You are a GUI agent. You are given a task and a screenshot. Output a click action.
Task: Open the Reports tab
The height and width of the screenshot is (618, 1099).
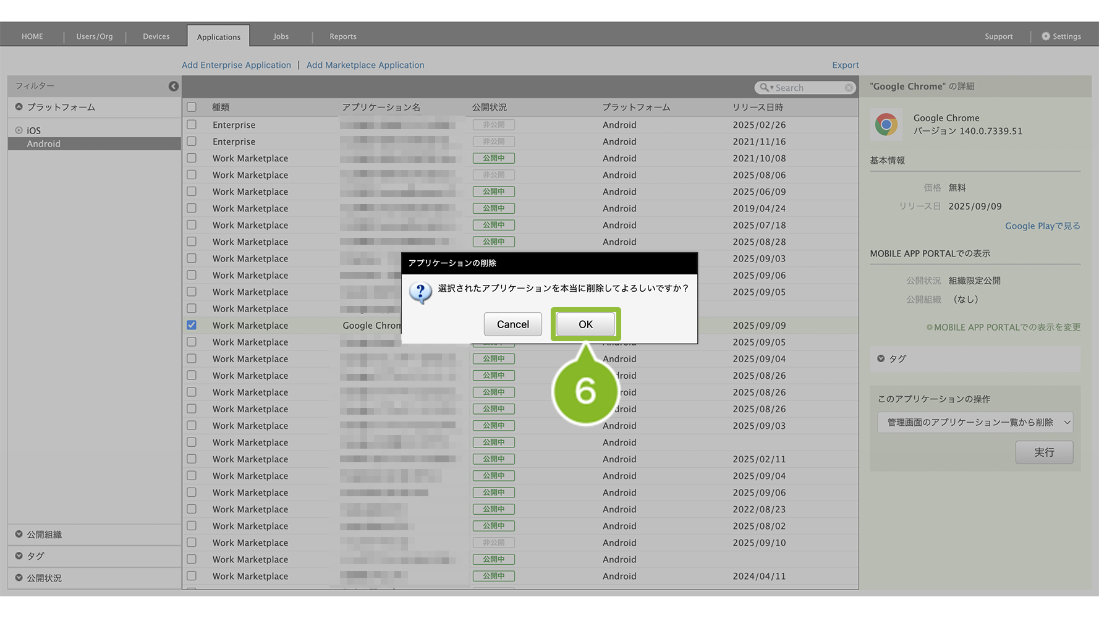(342, 36)
